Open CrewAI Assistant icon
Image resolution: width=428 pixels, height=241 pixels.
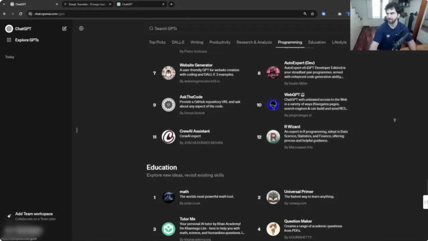click(x=169, y=137)
